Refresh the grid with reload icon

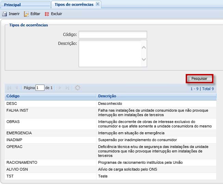(x=78, y=88)
